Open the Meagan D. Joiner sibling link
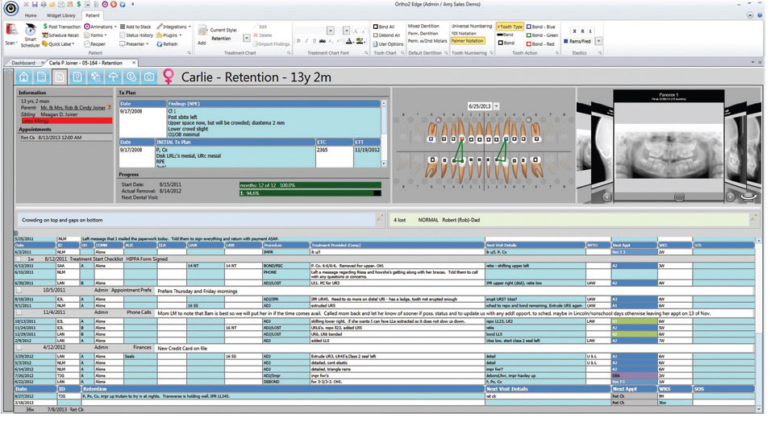Viewport: 775px width, 426px height. [61, 114]
